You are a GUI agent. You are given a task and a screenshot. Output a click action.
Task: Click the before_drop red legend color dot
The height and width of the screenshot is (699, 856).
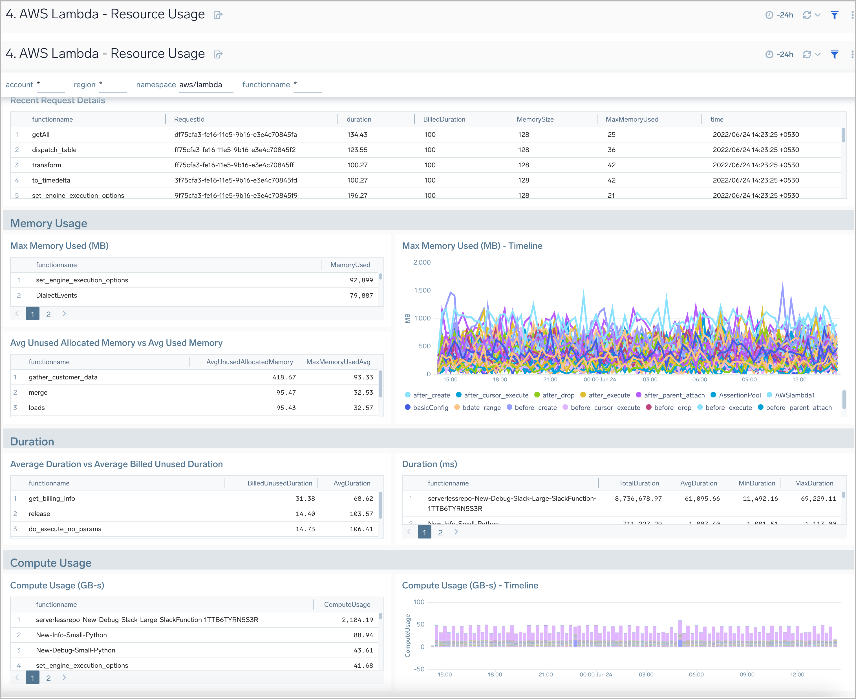[649, 408]
